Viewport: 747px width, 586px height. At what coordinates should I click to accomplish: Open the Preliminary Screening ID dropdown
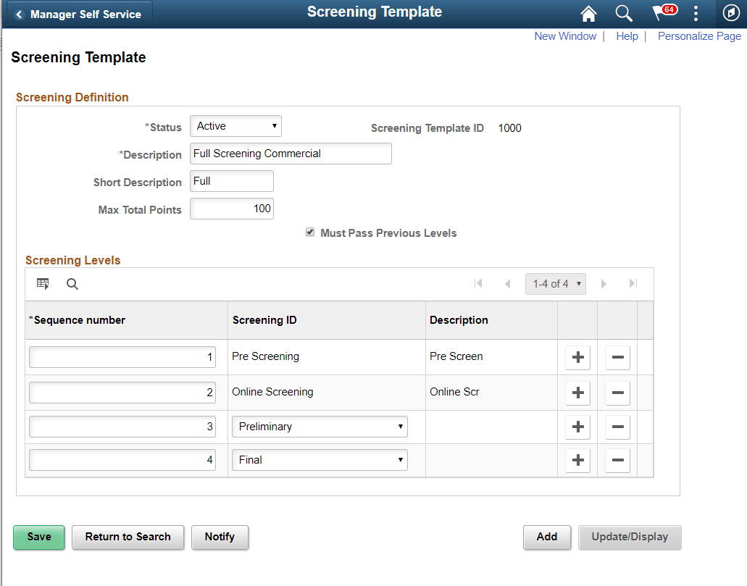[x=320, y=427]
